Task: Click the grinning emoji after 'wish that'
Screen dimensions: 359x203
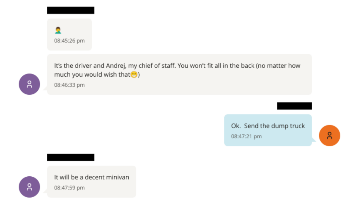Action: (x=134, y=75)
